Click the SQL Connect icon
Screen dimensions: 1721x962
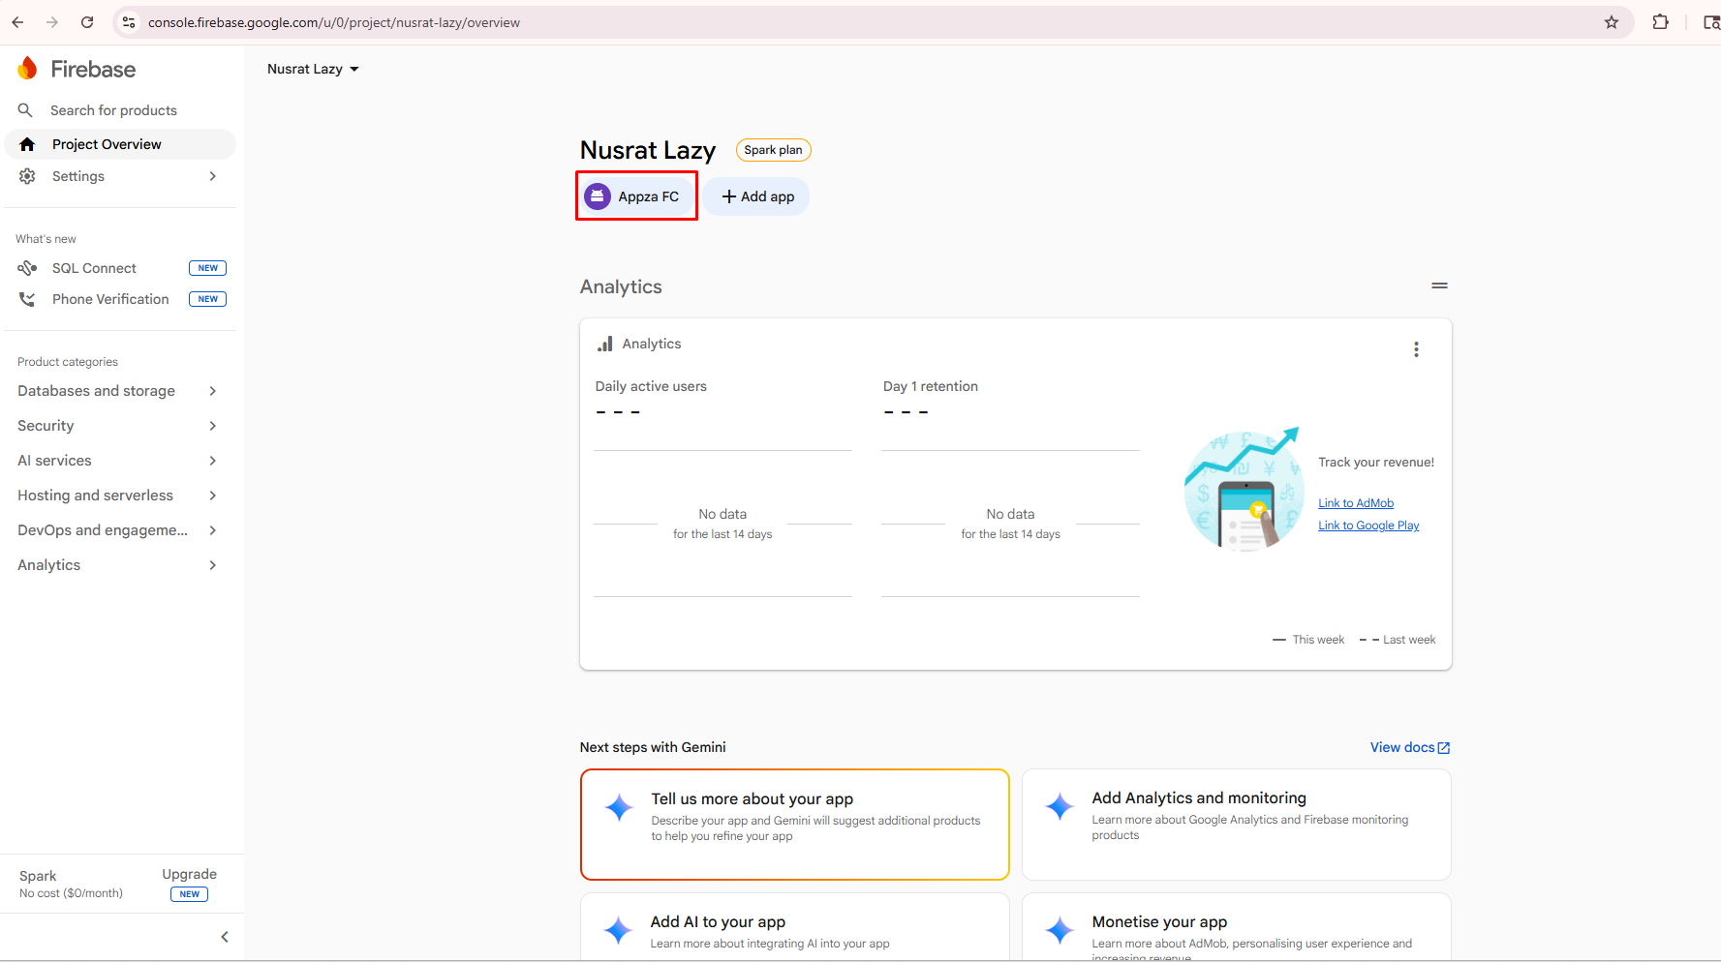27,268
